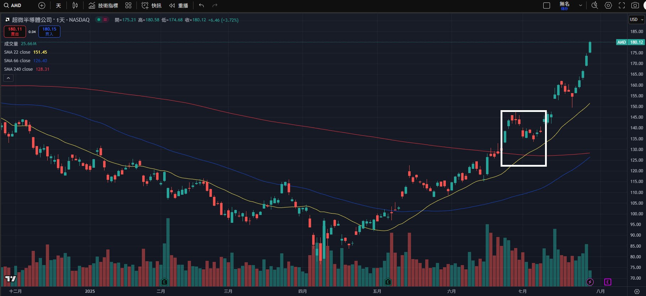Toggle the market status indicator pill
Image resolution: width=646 pixels, height=296 pixels.
(102, 20)
